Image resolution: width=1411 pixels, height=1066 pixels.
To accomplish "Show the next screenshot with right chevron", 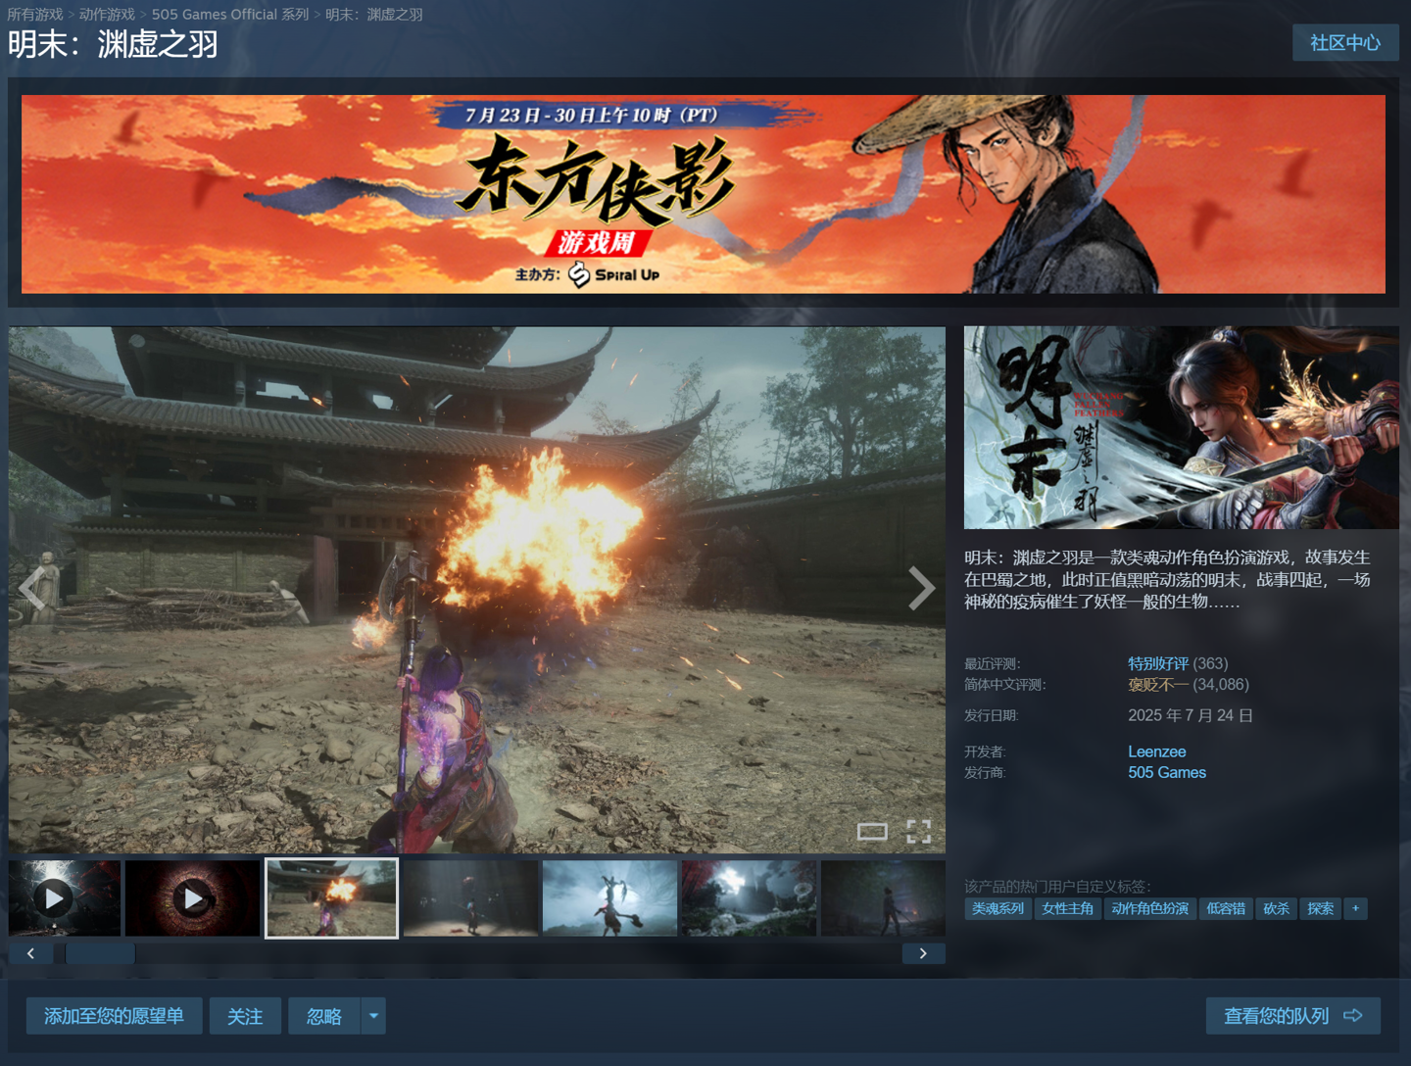I will click(x=921, y=588).
